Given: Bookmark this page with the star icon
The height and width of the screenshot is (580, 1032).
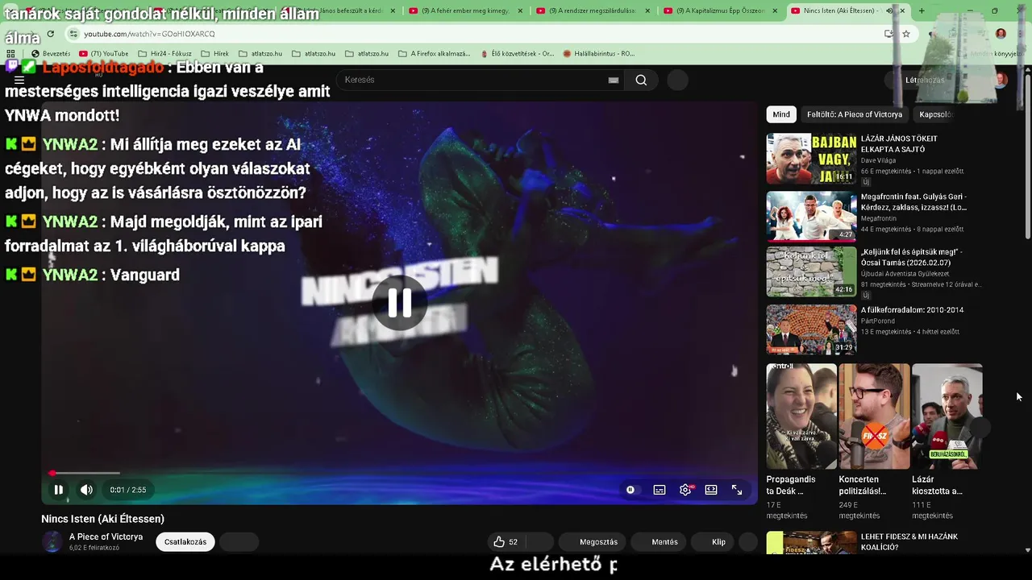Looking at the screenshot, I should click(906, 34).
